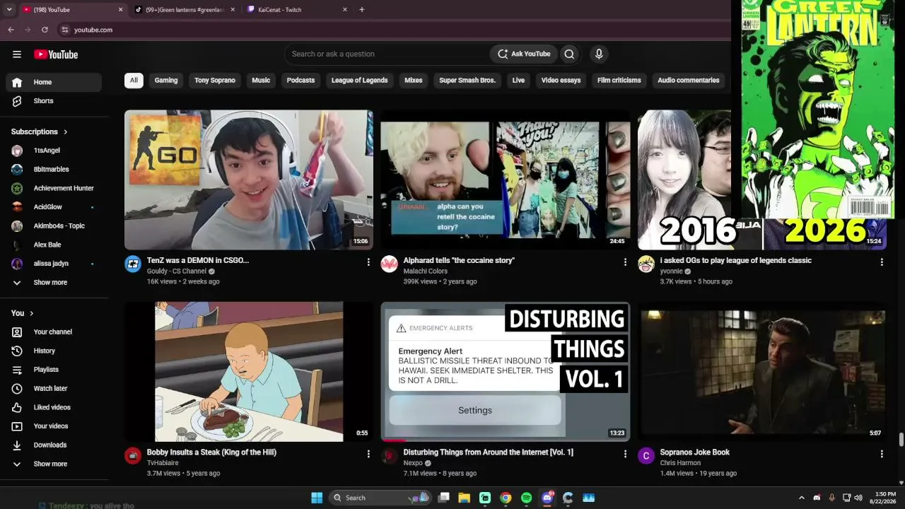
Task: Start voice search with the microphone icon
Action: (x=599, y=54)
